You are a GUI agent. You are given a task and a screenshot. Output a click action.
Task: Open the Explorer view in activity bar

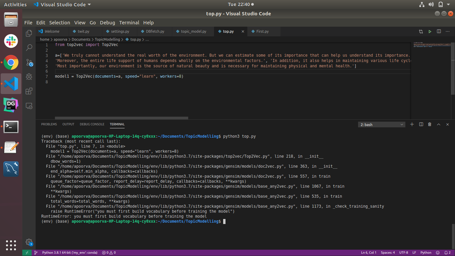click(x=29, y=33)
